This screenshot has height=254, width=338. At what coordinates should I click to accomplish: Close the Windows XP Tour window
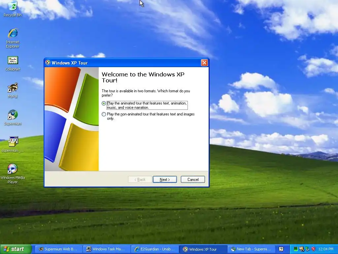tap(204, 63)
